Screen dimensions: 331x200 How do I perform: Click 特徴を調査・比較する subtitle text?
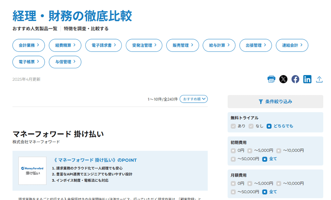[86, 29]
